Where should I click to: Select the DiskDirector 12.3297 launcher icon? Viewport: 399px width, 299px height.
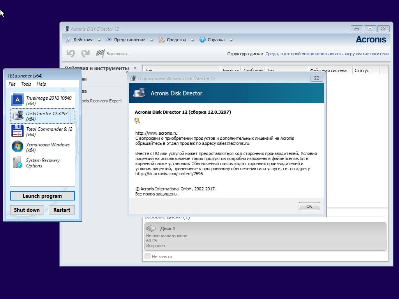tap(18, 116)
